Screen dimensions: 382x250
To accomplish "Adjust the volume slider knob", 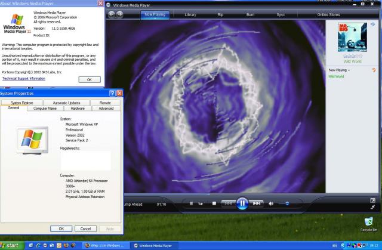I will tap(287, 203).
